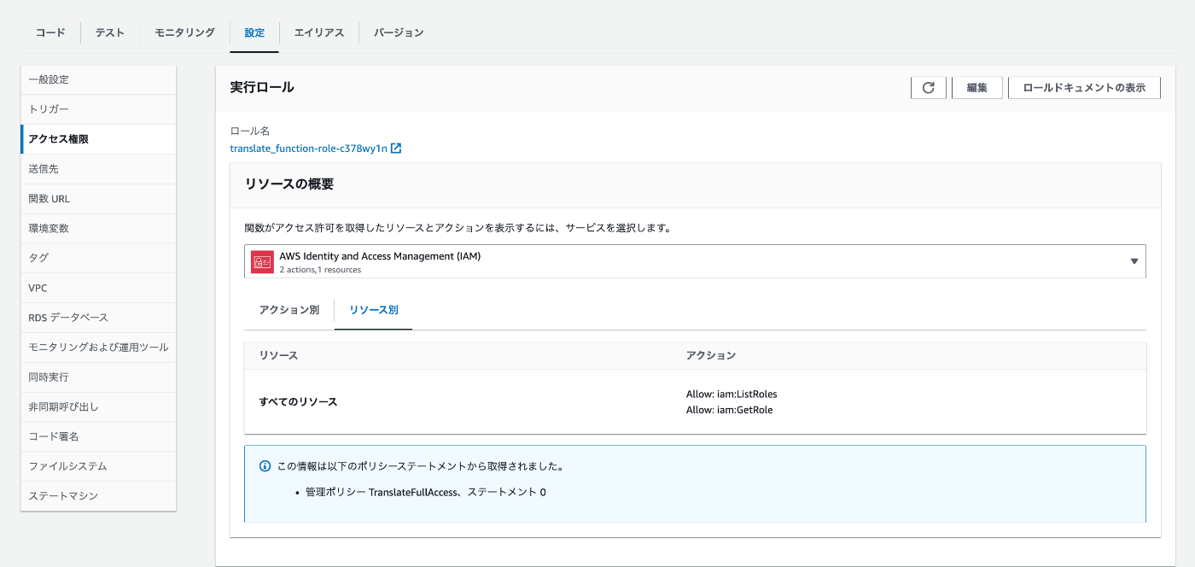Viewport: 1195px width, 567px height.
Task: Select the リソース別 tab
Action: coord(374,311)
